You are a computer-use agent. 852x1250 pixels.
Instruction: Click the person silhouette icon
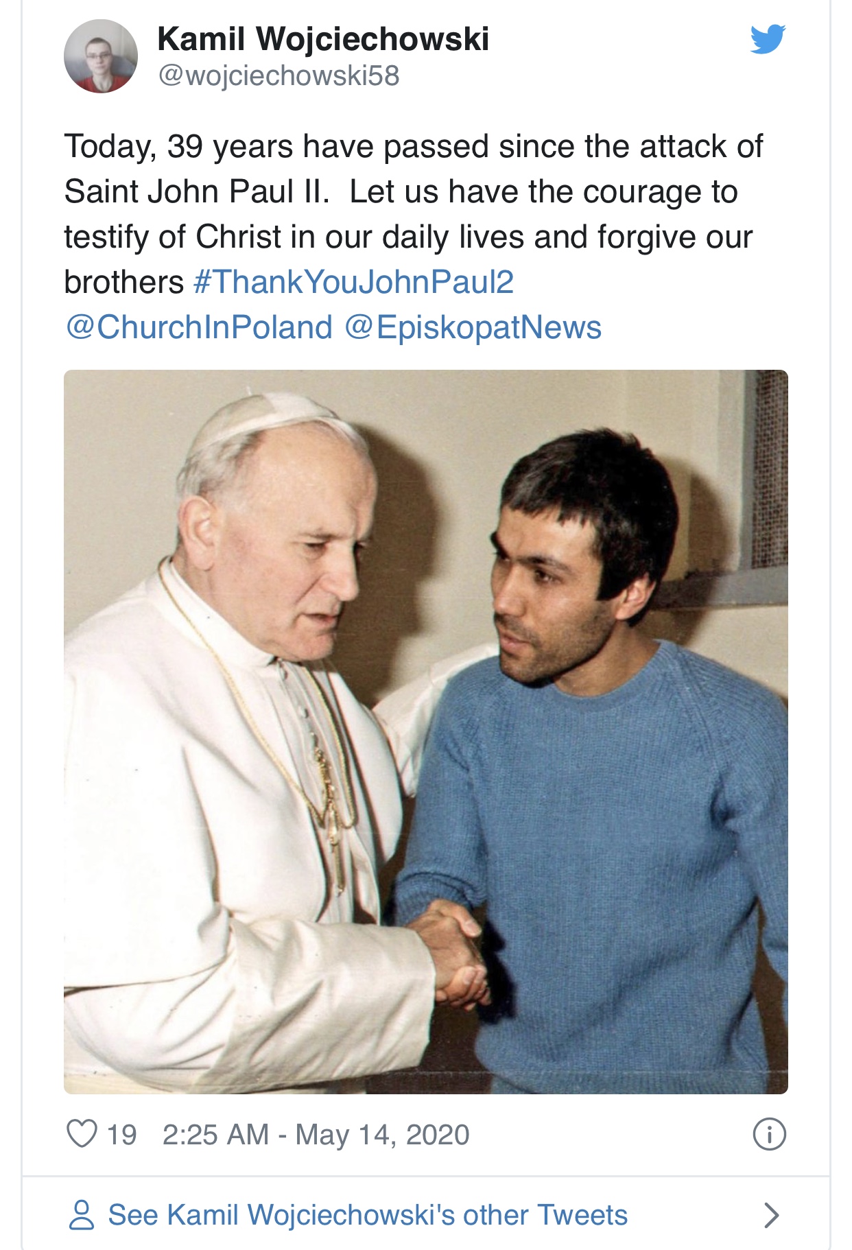[82, 1215]
